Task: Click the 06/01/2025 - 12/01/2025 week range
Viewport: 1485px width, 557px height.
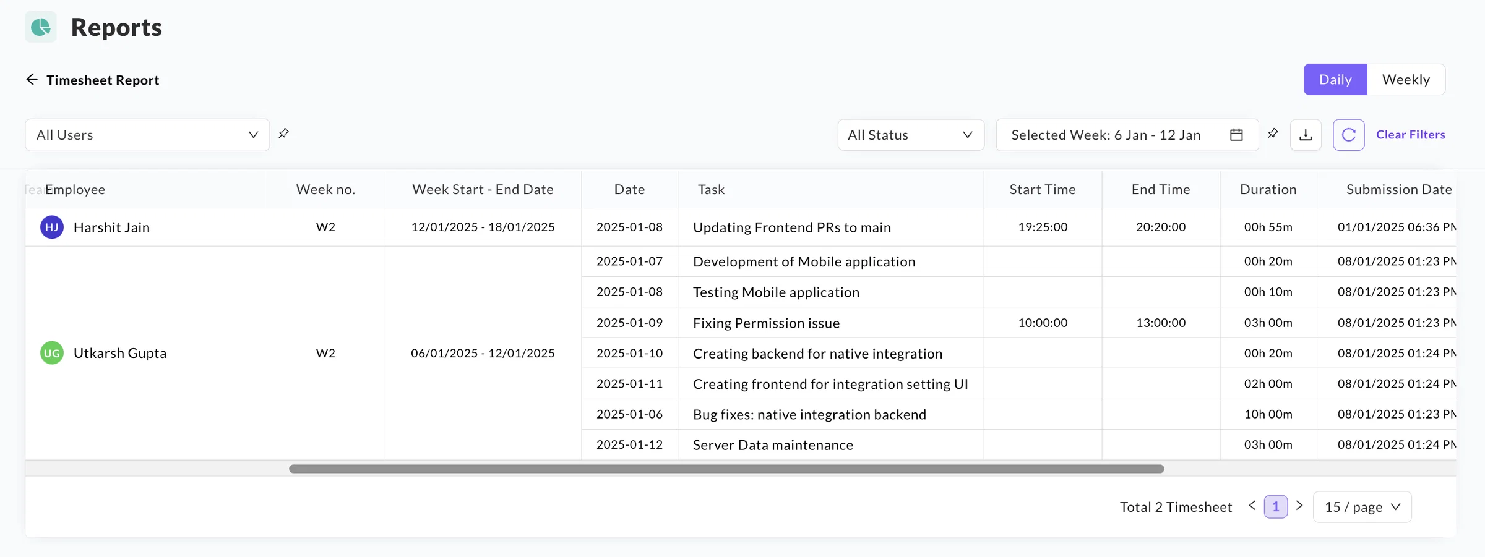Action: [483, 353]
